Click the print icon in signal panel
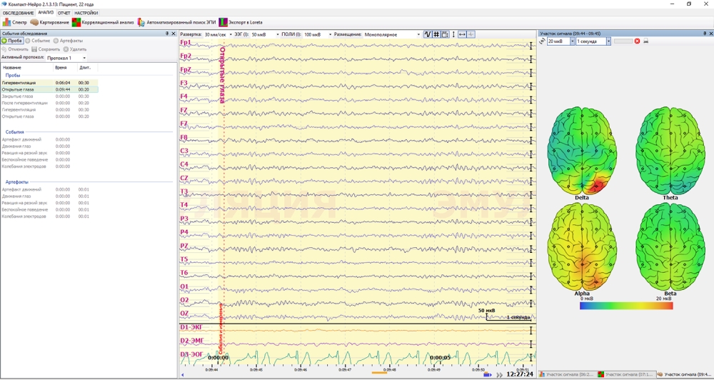The height and width of the screenshot is (380, 714). pyautogui.click(x=646, y=41)
